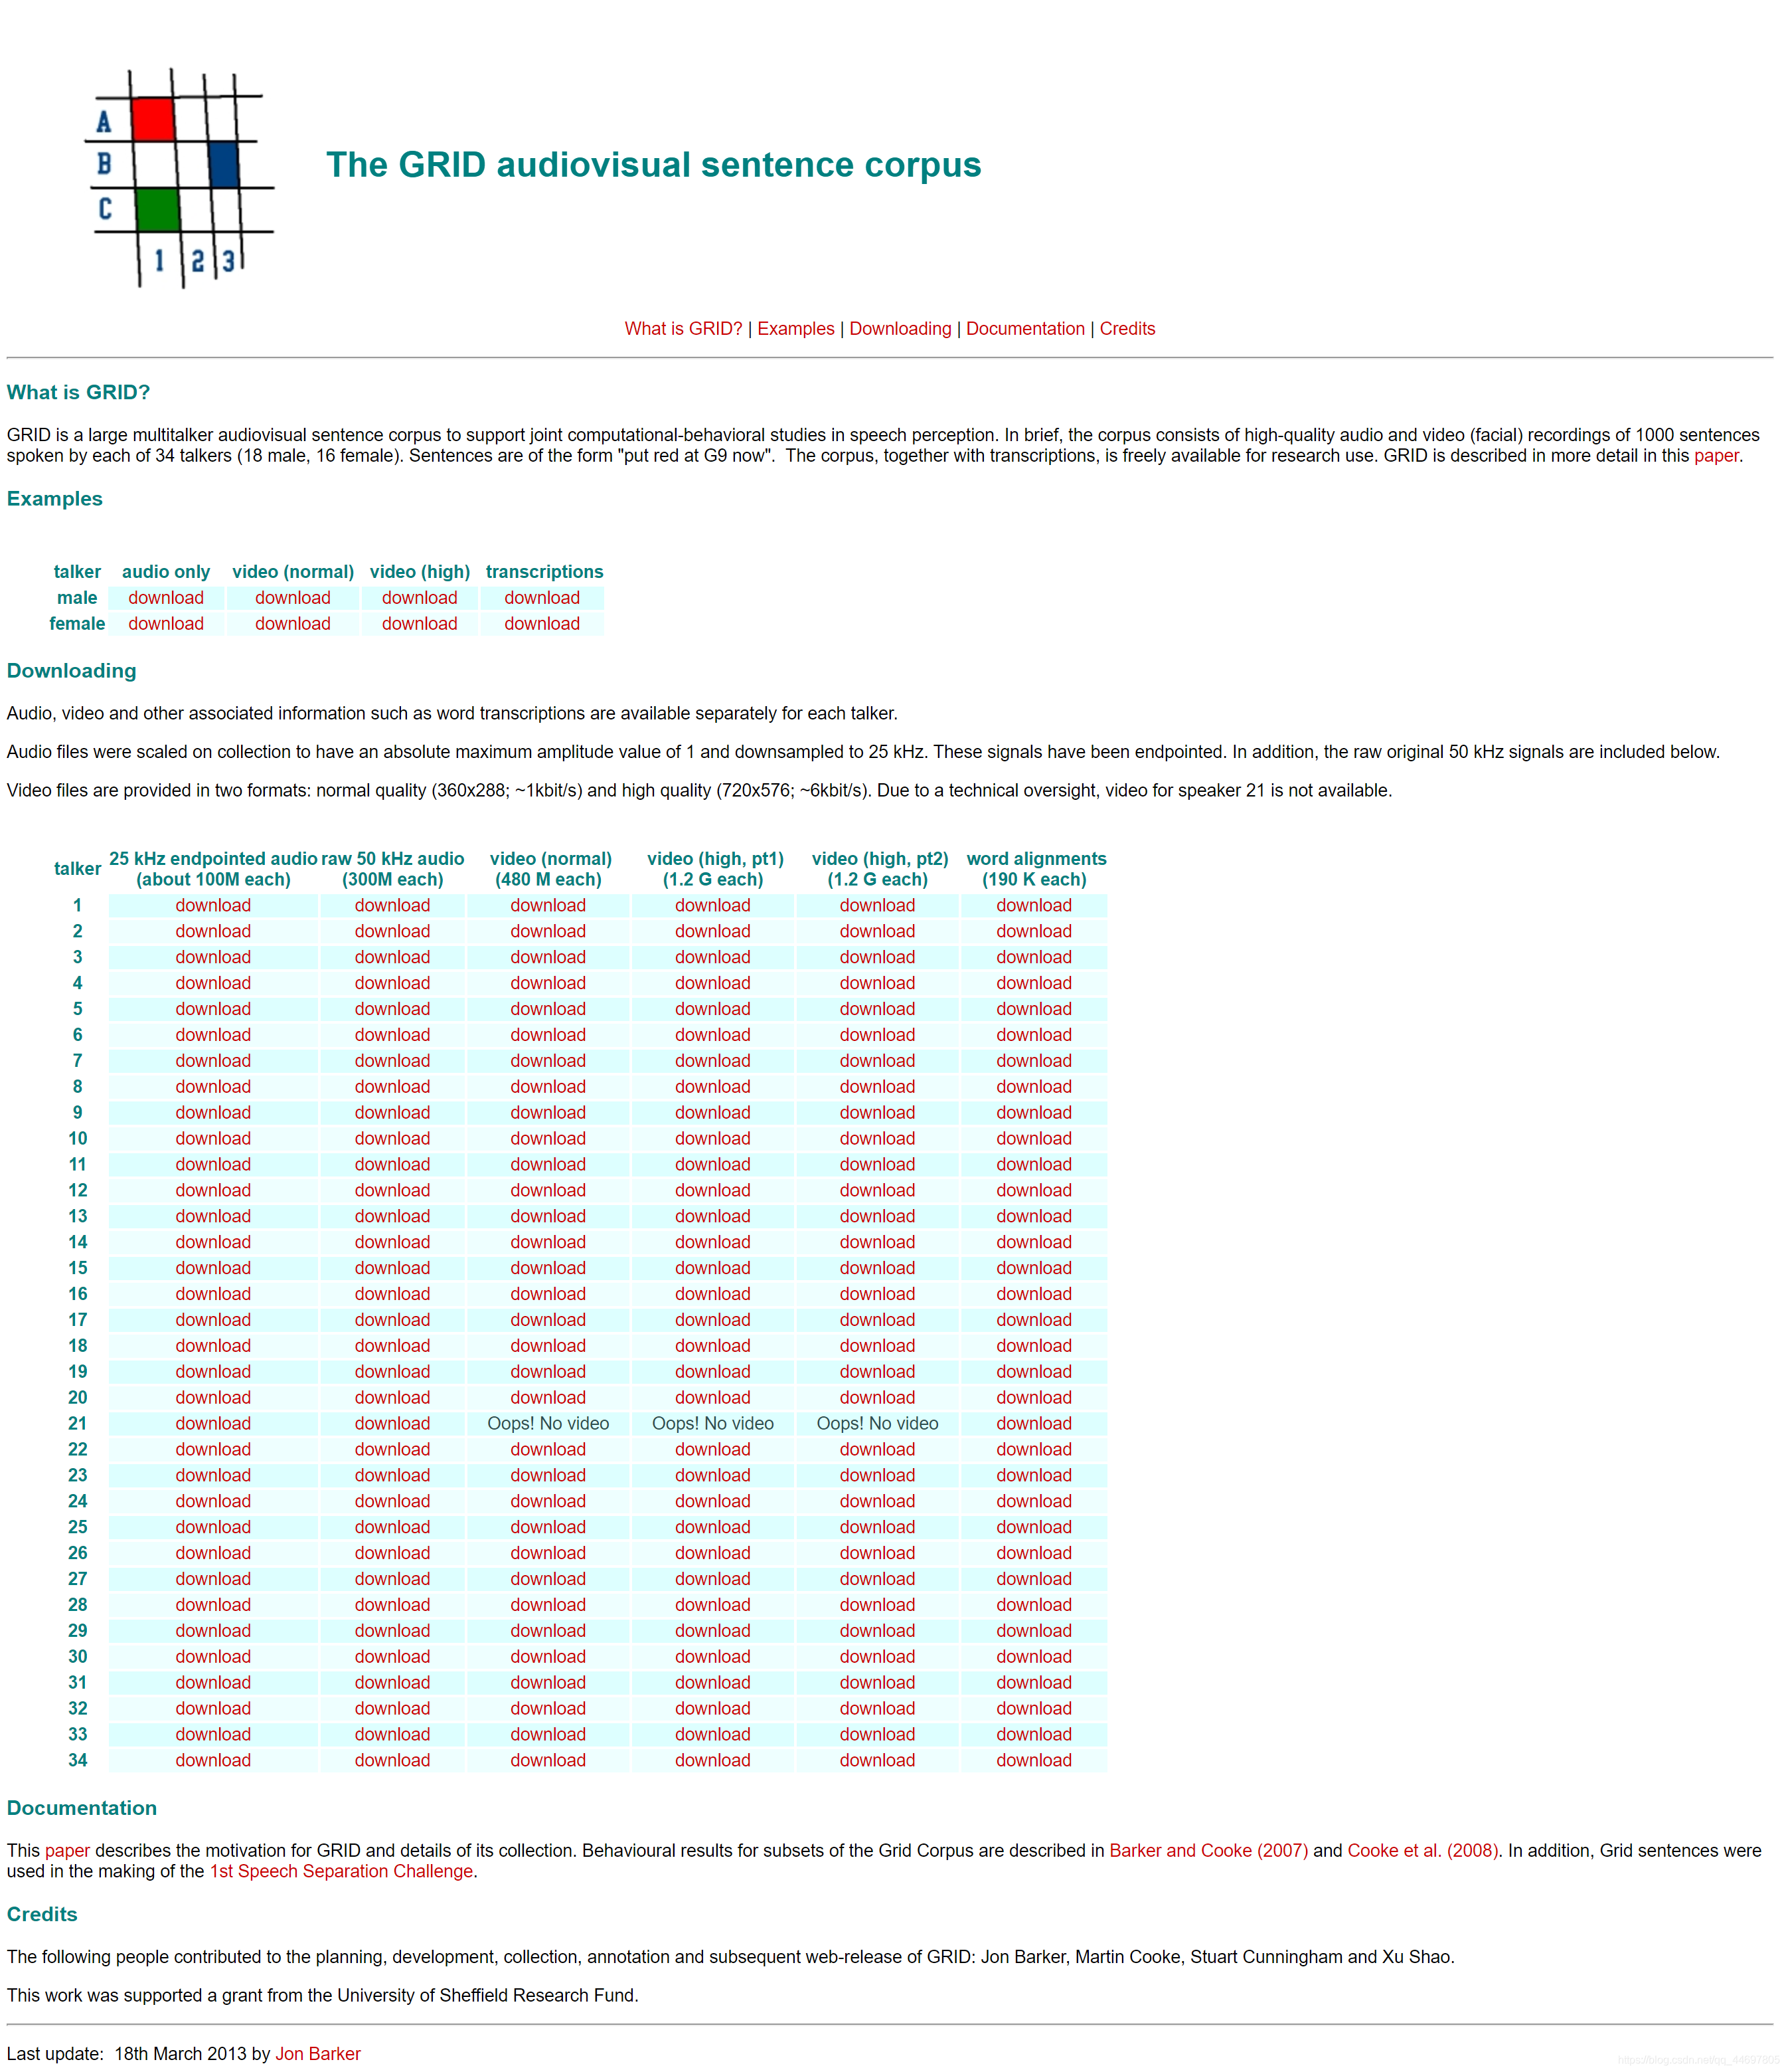Download talker 24 raw 50 kHz audio
The width and height of the screenshot is (1786, 2072).
tap(393, 1502)
